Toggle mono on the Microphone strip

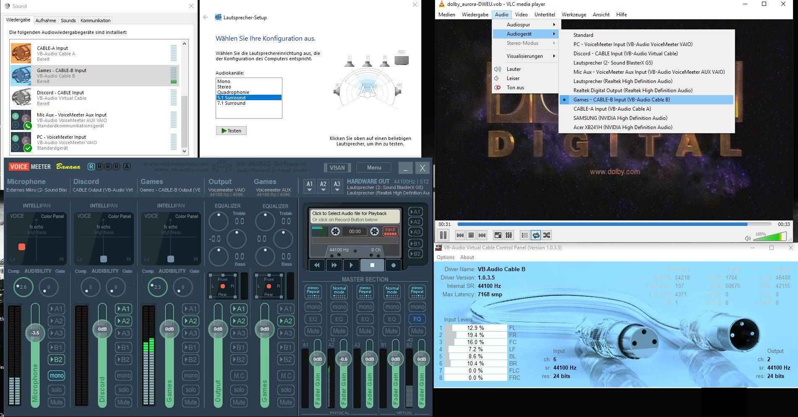click(56, 376)
